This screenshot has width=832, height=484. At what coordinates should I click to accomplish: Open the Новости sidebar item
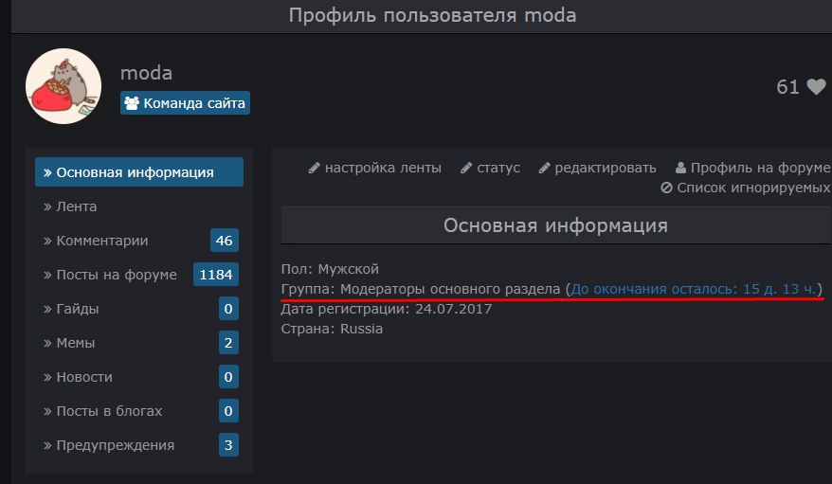84,377
